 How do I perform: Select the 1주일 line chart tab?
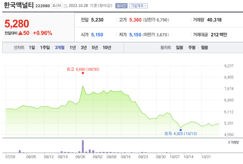point(45,48)
